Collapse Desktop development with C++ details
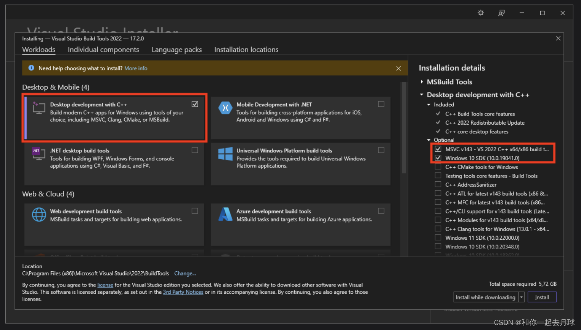Viewport: 581px width, 330px height. pos(422,95)
